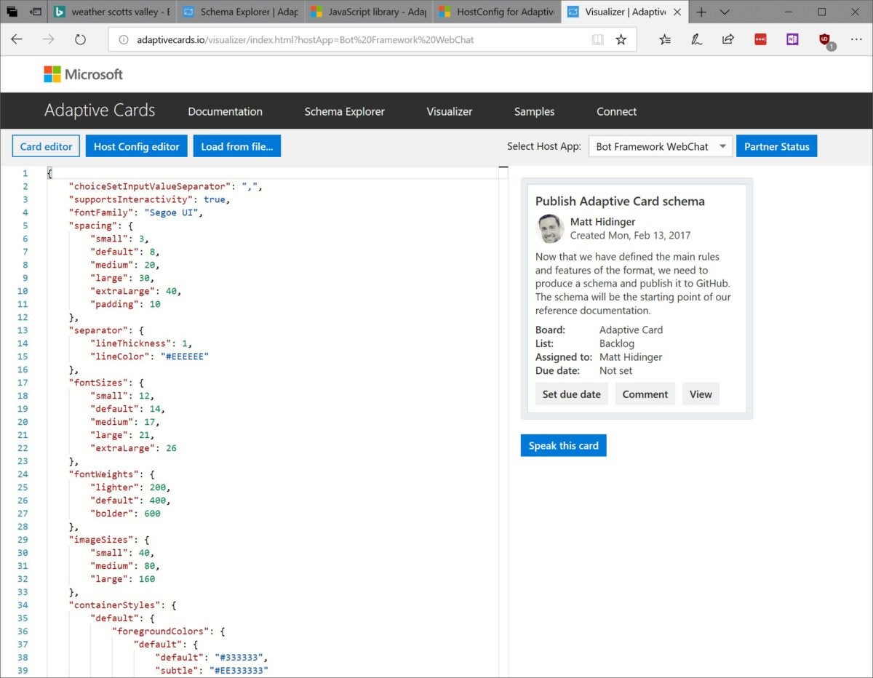Viewport: 873px width, 678px height.
Task: Go forward one page
Action: [49, 39]
